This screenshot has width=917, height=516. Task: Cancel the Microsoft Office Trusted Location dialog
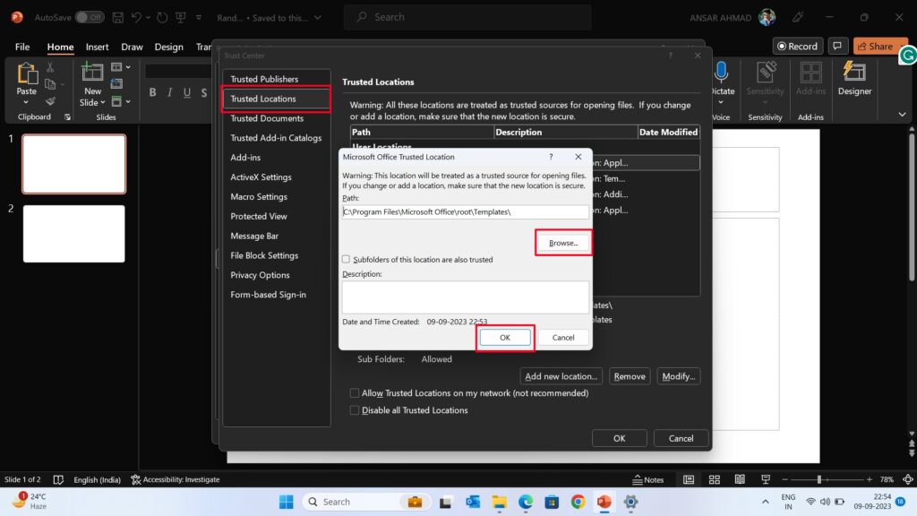tap(562, 338)
